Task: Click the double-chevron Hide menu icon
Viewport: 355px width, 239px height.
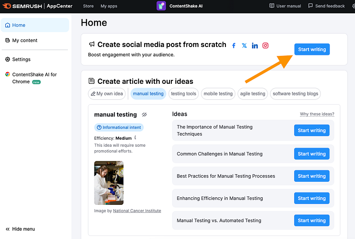Action: (x=8, y=229)
